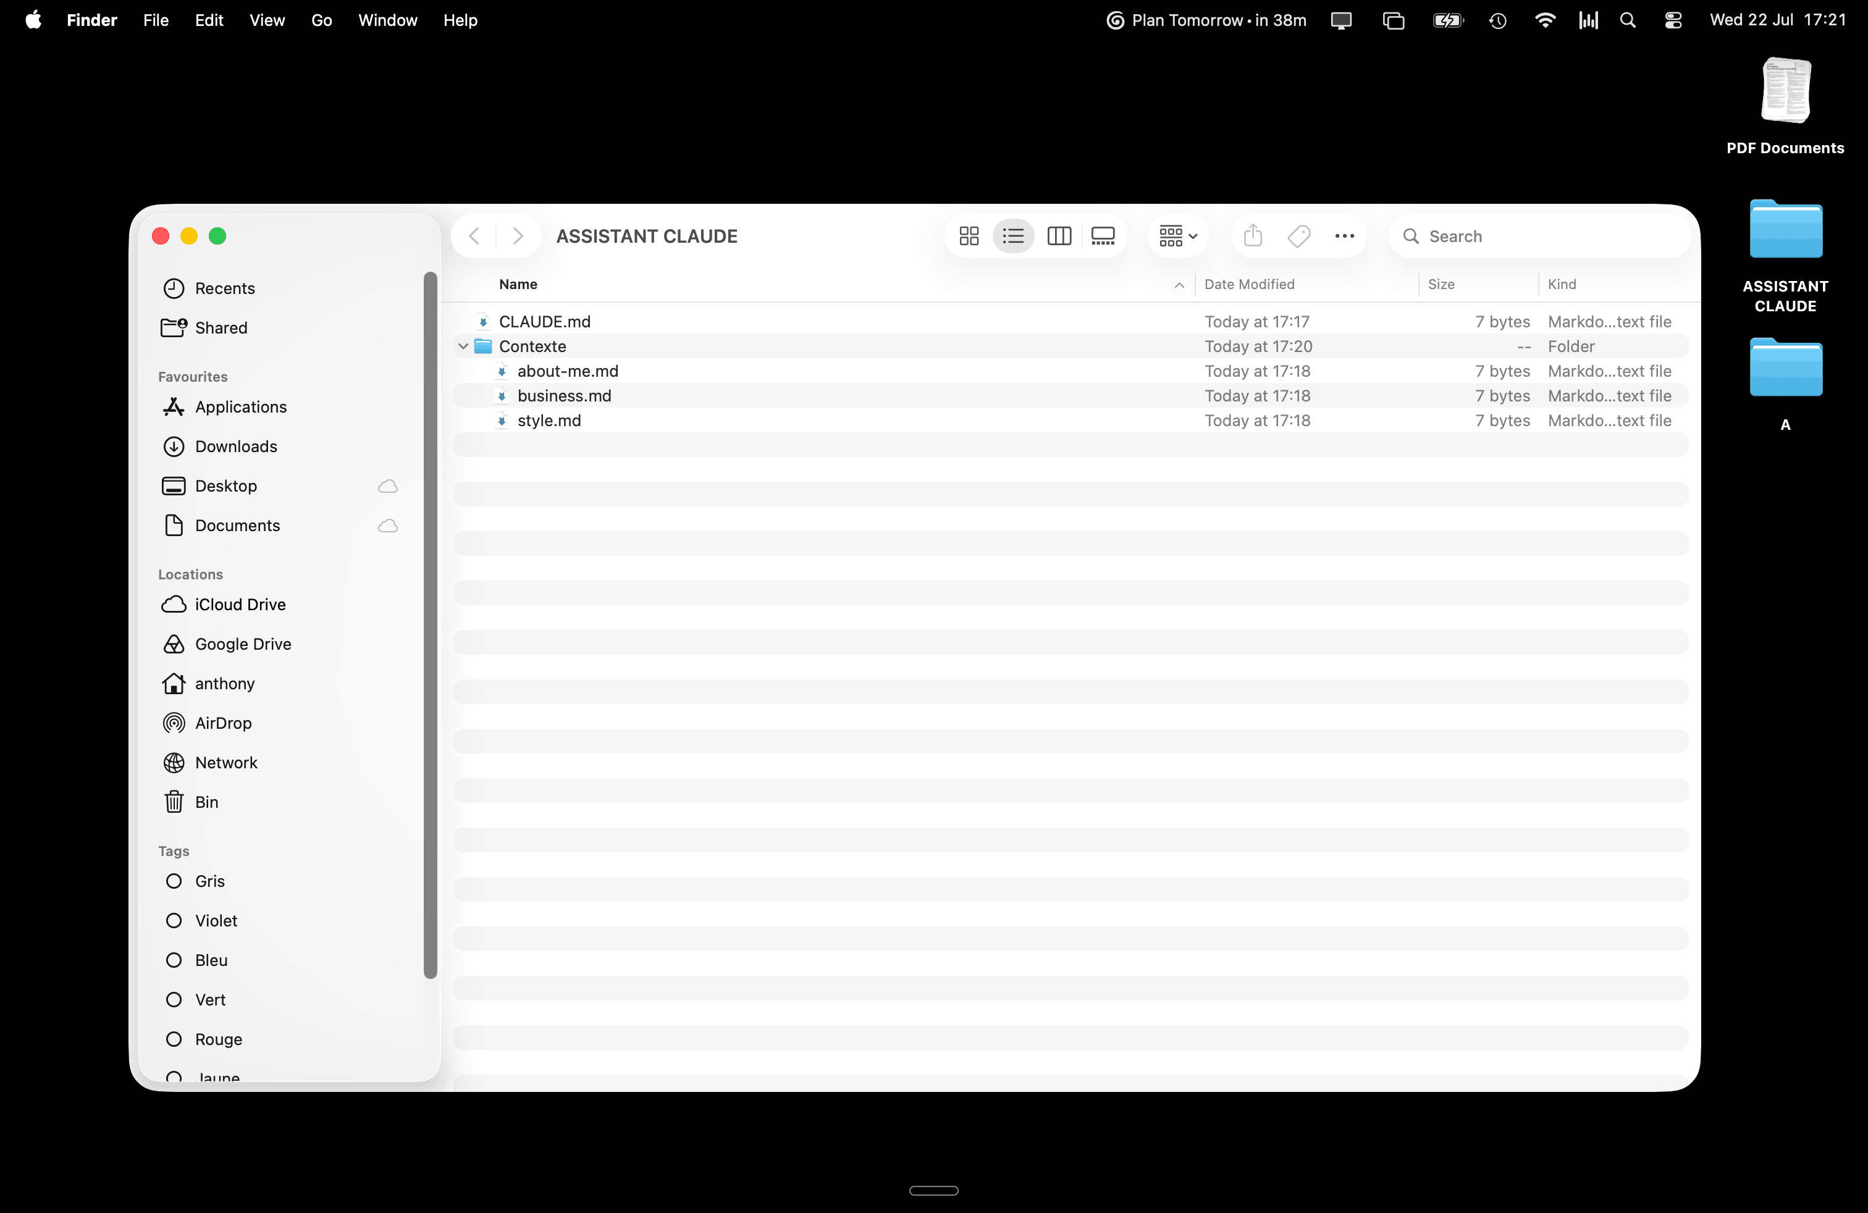Screen dimensions: 1868x1213
Task: Click the date and time in menu bar
Action: pyautogui.click(x=1778, y=20)
